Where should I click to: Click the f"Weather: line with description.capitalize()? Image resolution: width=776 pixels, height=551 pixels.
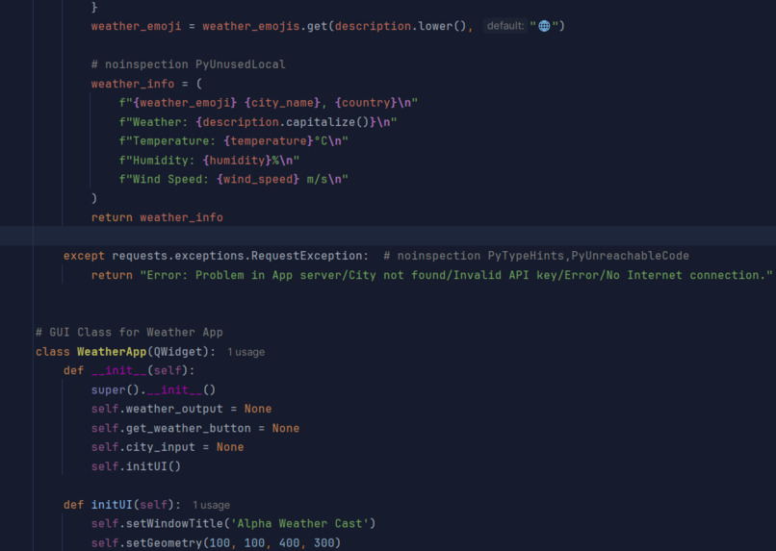click(257, 122)
